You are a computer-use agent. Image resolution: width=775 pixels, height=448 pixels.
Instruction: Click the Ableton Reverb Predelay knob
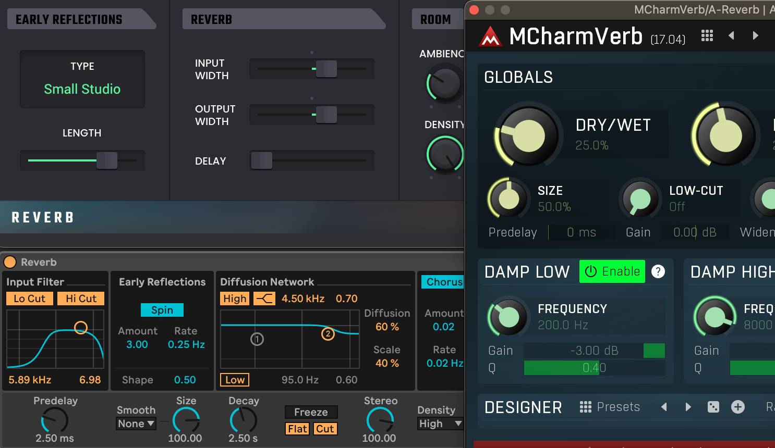55,420
